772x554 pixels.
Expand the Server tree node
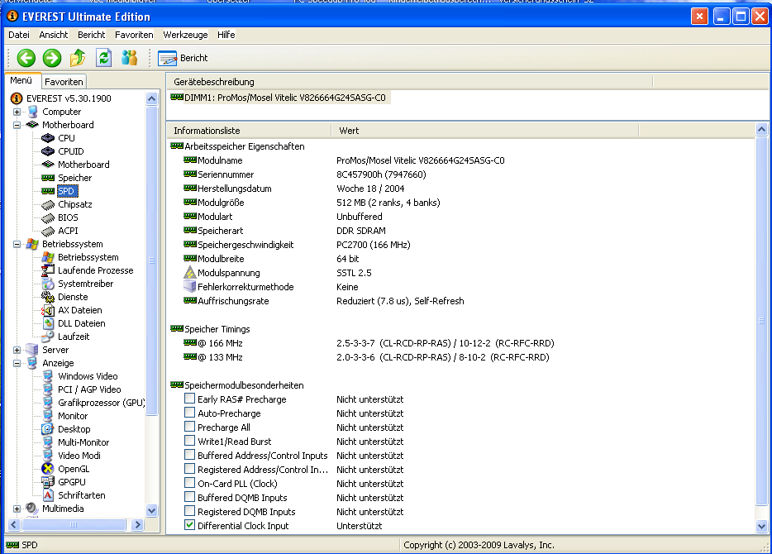click(17, 350)
